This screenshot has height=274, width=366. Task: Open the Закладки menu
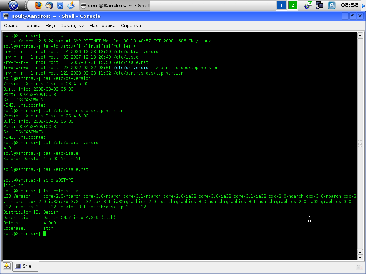(72, 26)
